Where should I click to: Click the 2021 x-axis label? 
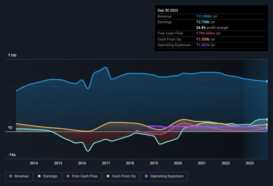[202, 163]
